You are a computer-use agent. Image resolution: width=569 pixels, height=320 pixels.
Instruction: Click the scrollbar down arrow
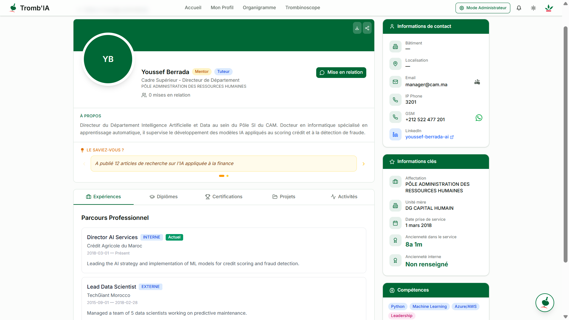coord(565,317)
